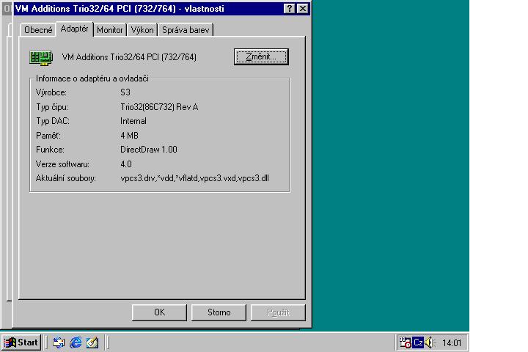Click the Použít button
Screen dimensions: 528x352
tap(278, 312)
